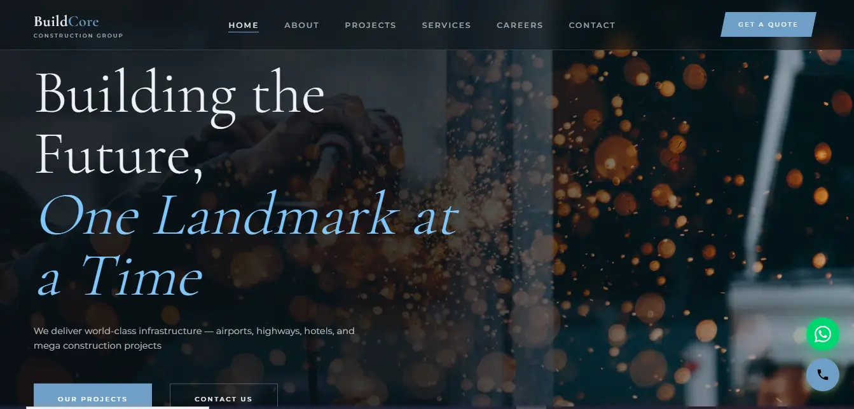Click the "We deliver world-class infrastructure" paragraph

[x=194, y=339]
